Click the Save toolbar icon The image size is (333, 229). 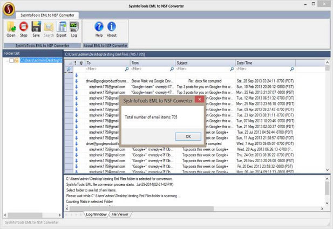click(36, 29)
